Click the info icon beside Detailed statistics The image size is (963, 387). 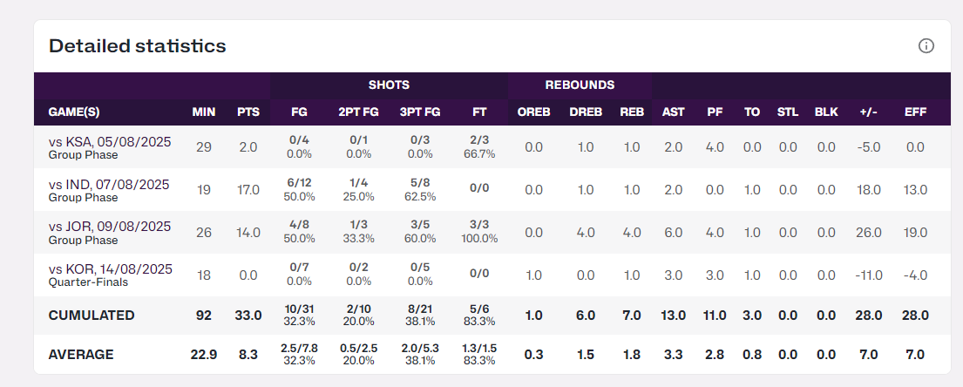coord(926,46)
